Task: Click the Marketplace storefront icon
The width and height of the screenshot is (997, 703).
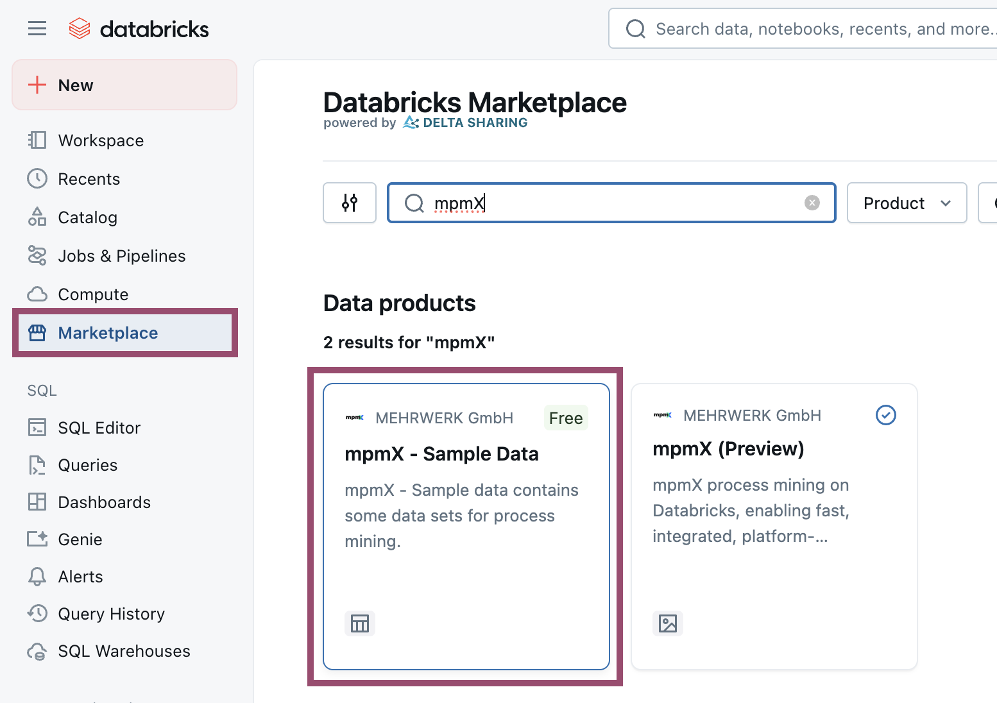Action: [37, 332]
